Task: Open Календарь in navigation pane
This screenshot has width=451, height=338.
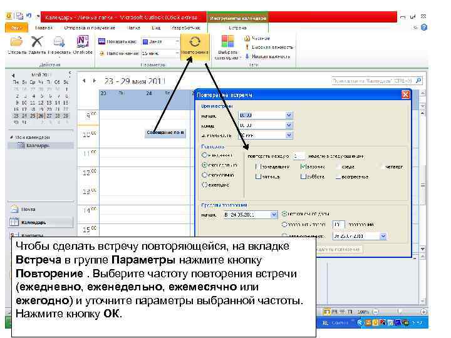Action: pos(41,222)
